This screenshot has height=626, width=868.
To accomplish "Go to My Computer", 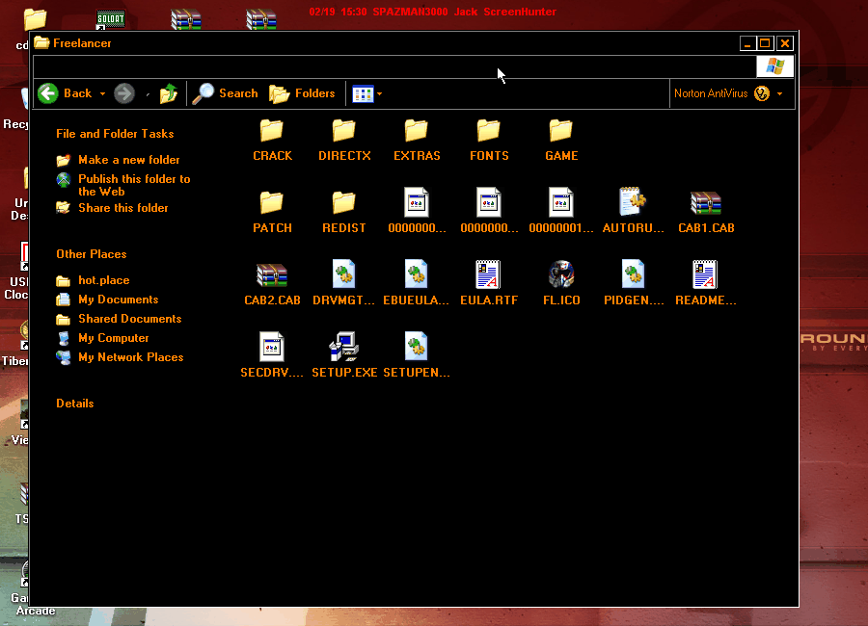I will click(114, 338).
